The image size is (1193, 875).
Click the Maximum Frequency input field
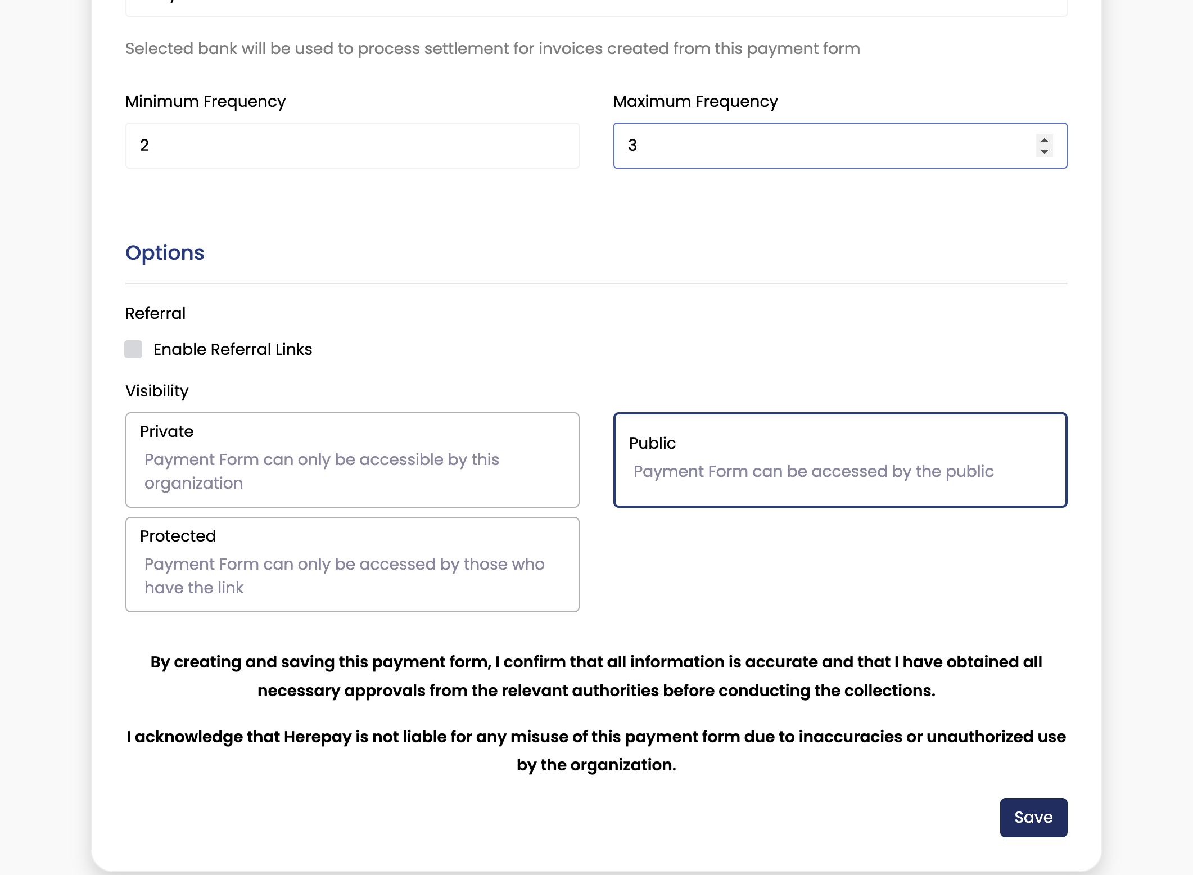click(840, 146)
